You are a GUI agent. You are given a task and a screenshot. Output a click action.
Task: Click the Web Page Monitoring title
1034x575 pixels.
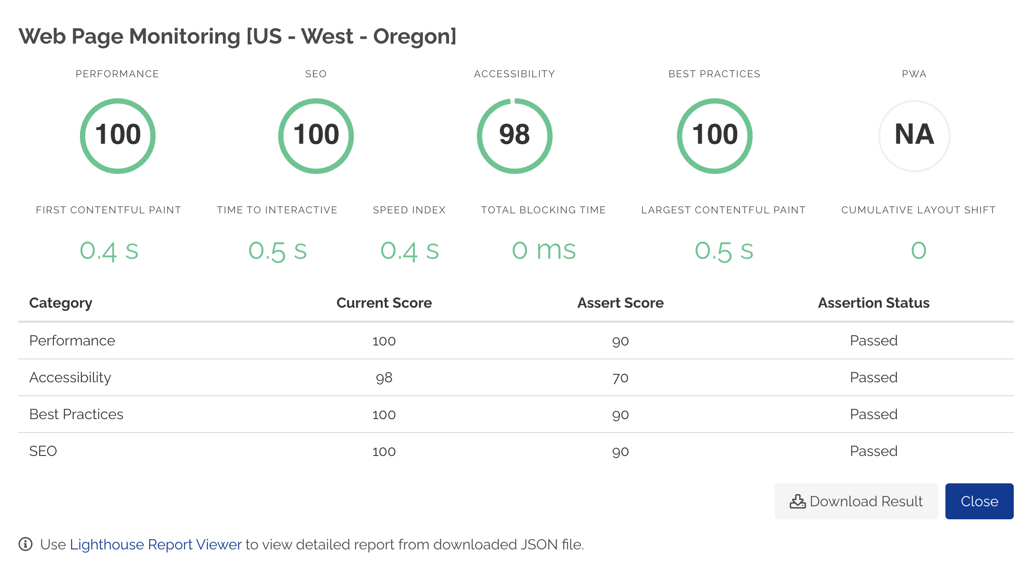tap(238, 36)
